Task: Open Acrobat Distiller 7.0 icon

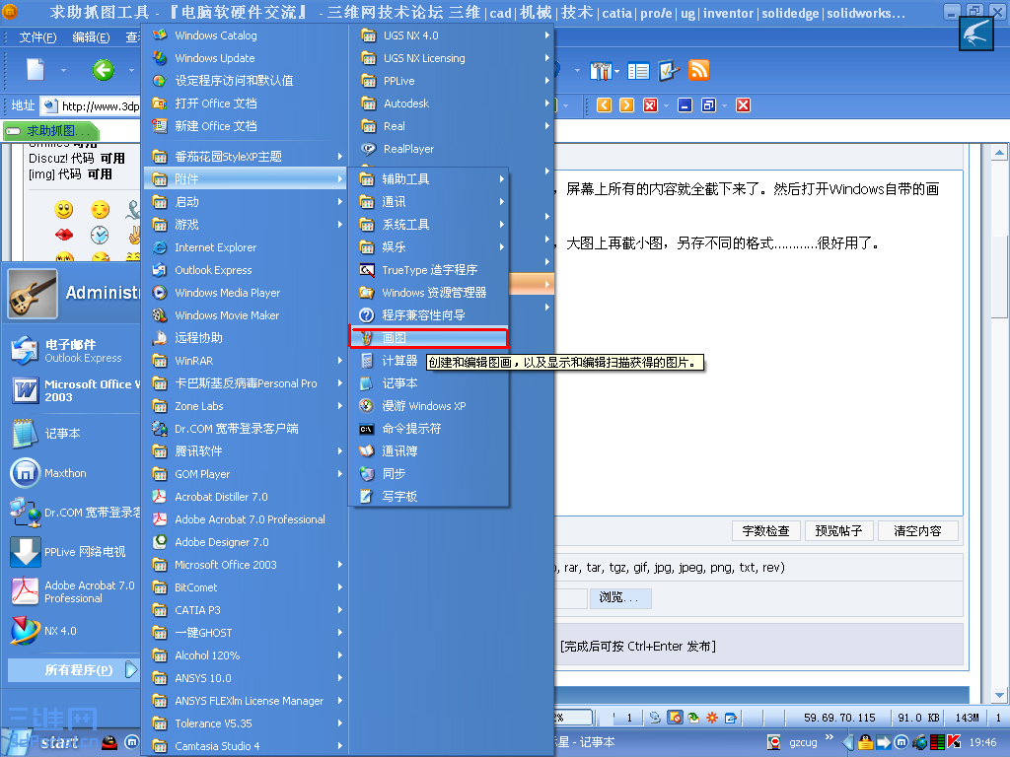Action: tap(159, 497)
